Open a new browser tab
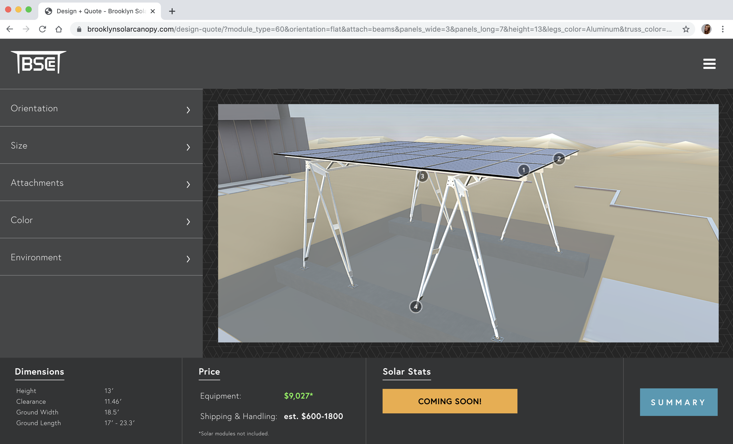This screenshot has width=733, height=444. [172, 11]
